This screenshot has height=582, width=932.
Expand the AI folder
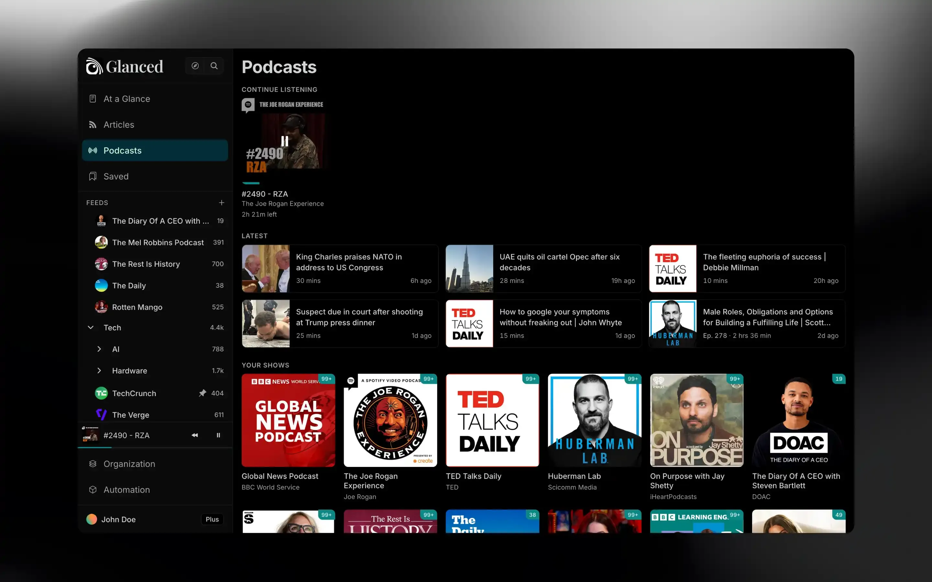99,349
